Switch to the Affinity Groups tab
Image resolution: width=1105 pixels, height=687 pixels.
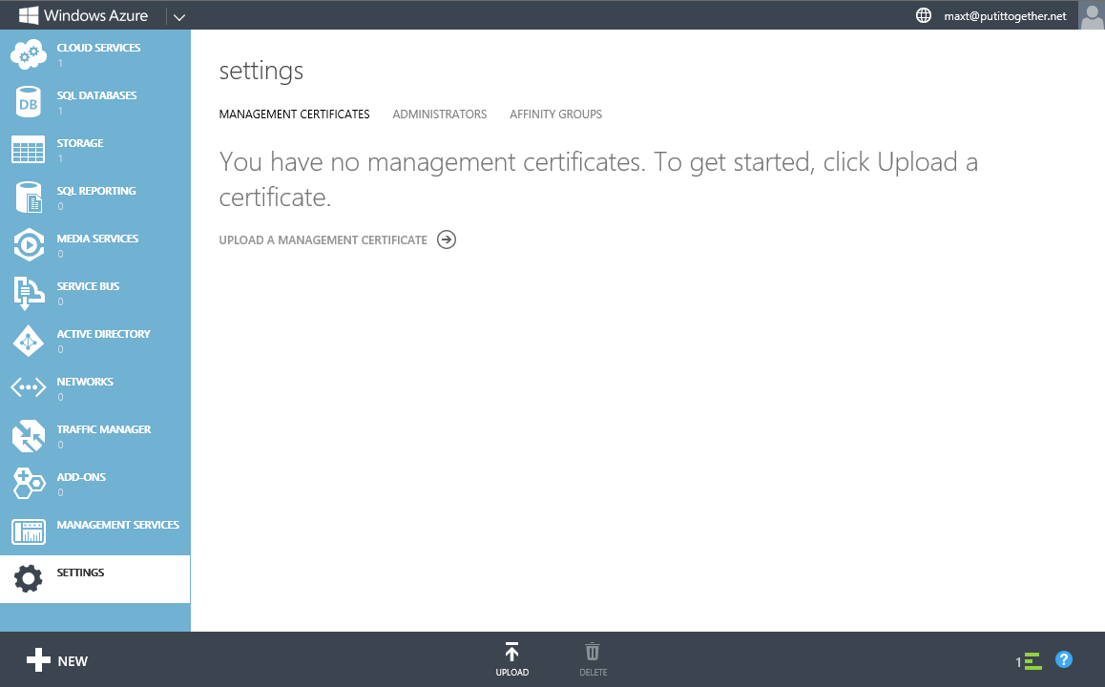click(x=556, y=114)
